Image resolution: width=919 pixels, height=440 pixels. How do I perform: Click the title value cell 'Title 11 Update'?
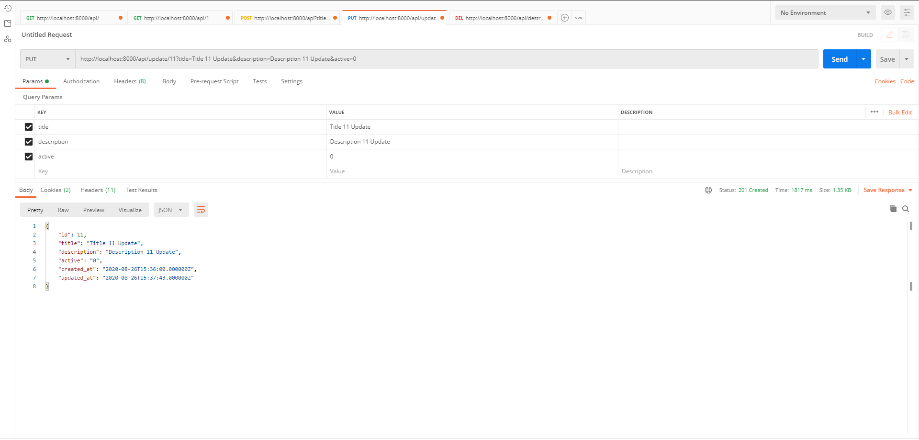coord(472,127)
